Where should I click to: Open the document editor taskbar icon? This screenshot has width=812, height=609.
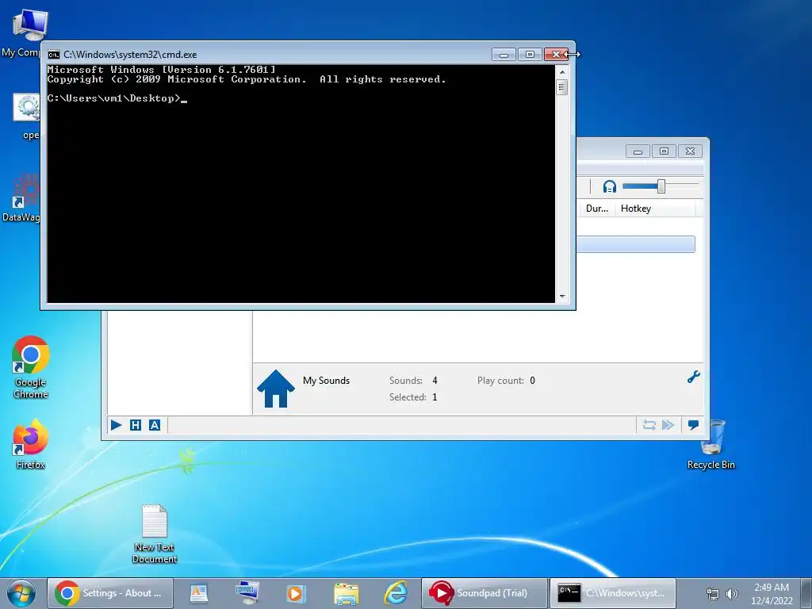coord(199,593)
